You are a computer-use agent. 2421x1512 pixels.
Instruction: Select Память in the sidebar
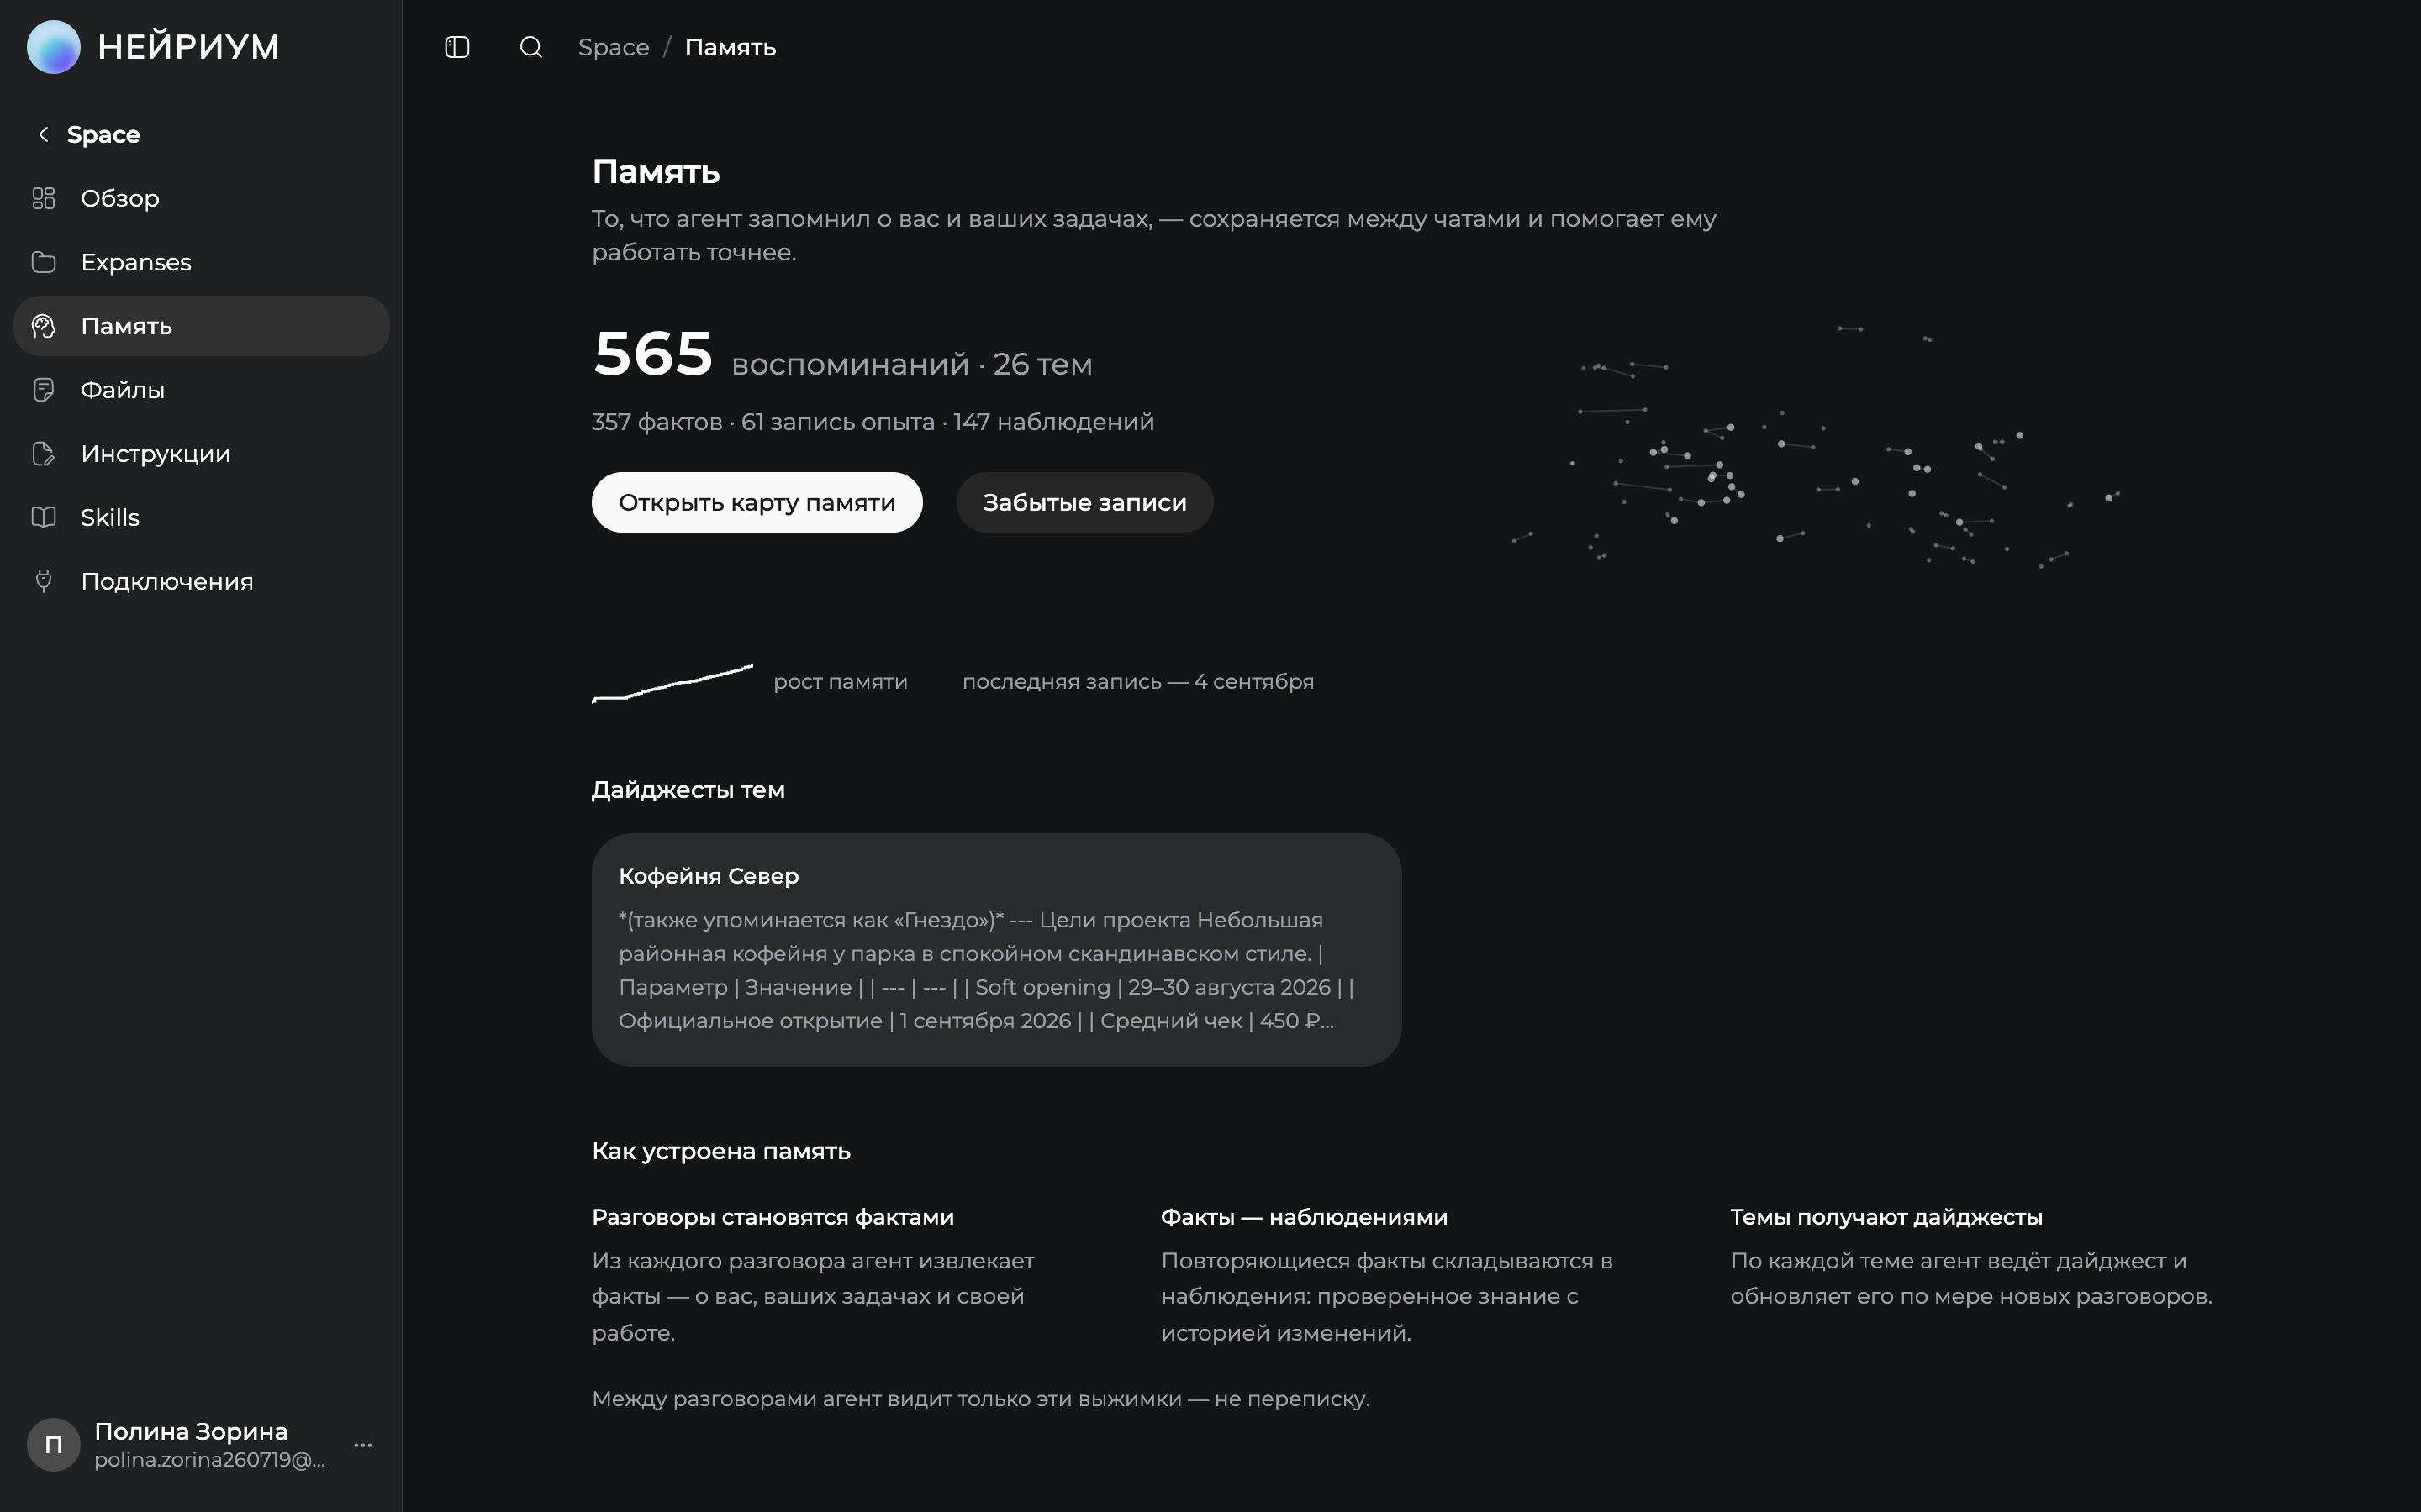[201, 326]
